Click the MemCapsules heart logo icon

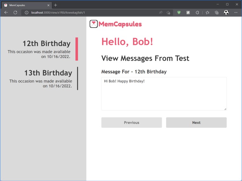tap(94, 24)
